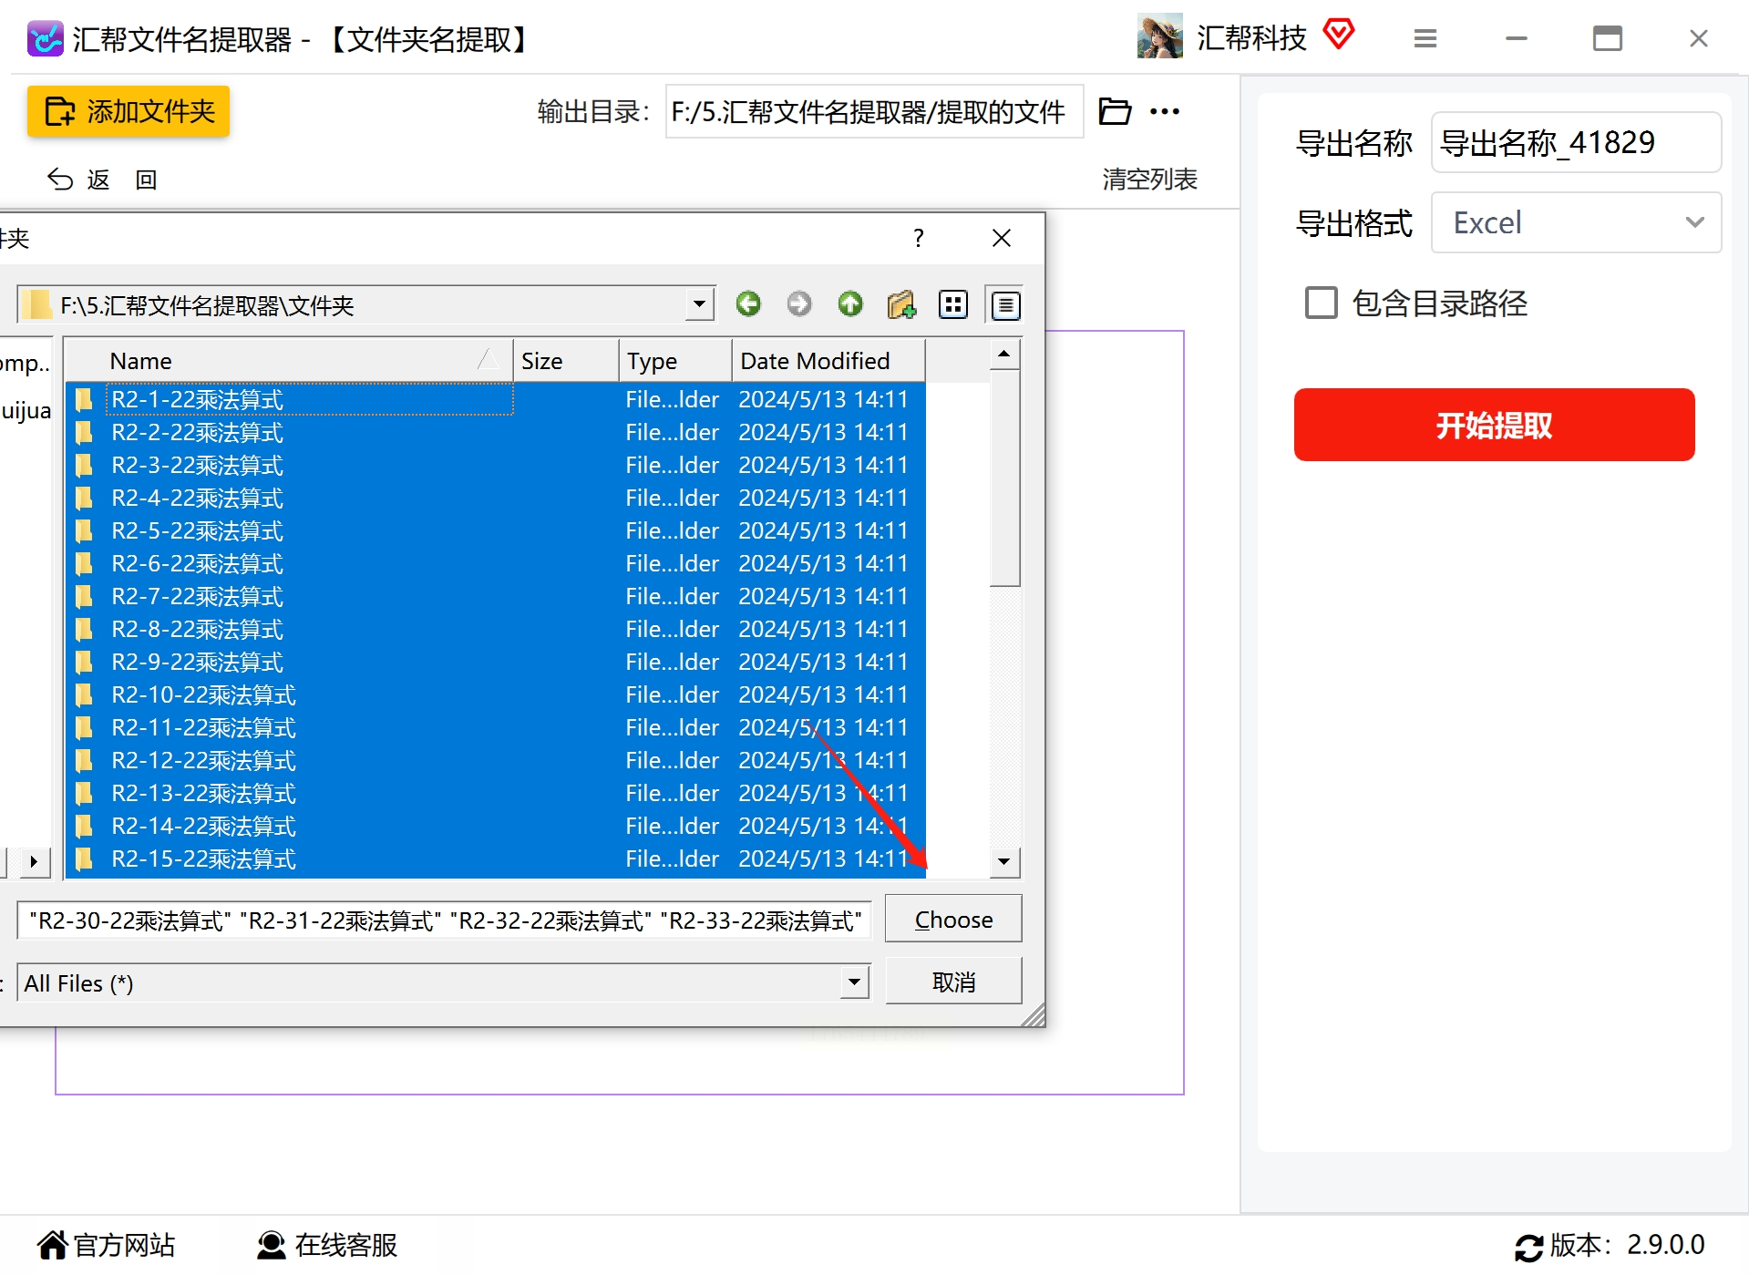Expand the folder path dropdown in dialog
The image size is (1749, 1275).
pyautogui.click(x=699, y=303)
